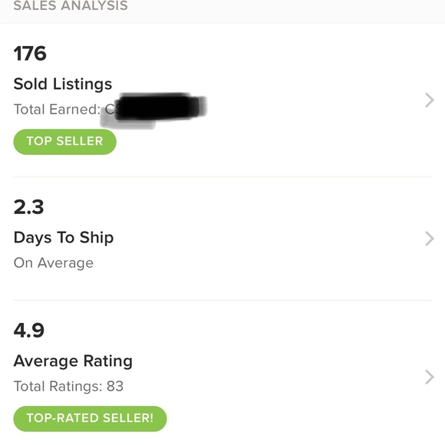Click the Total Earned label
The width and height of the screenshot is (445, 445).
click(57, 109)
